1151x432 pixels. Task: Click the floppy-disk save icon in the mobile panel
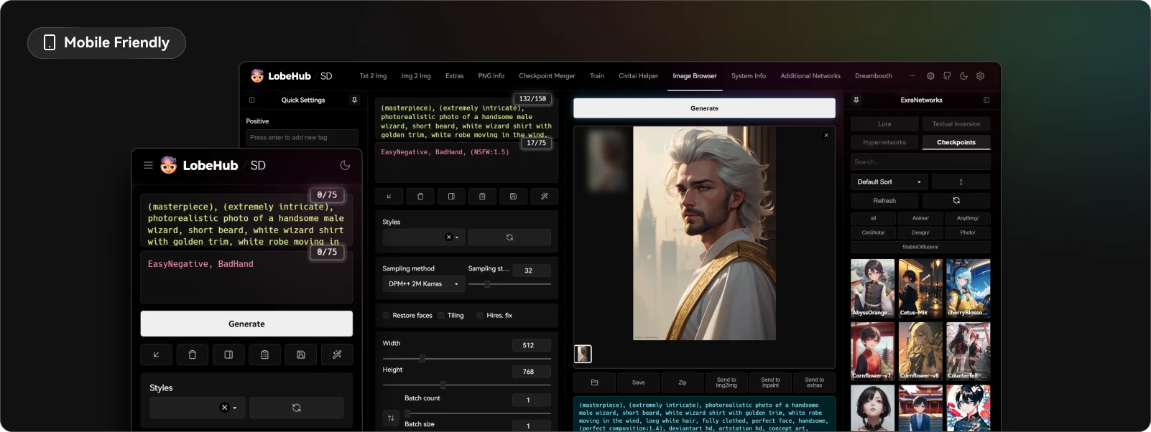point(301,354)
